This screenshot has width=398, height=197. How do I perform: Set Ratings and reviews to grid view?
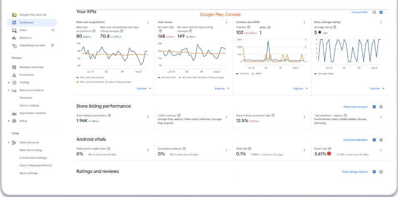[381, 172]
